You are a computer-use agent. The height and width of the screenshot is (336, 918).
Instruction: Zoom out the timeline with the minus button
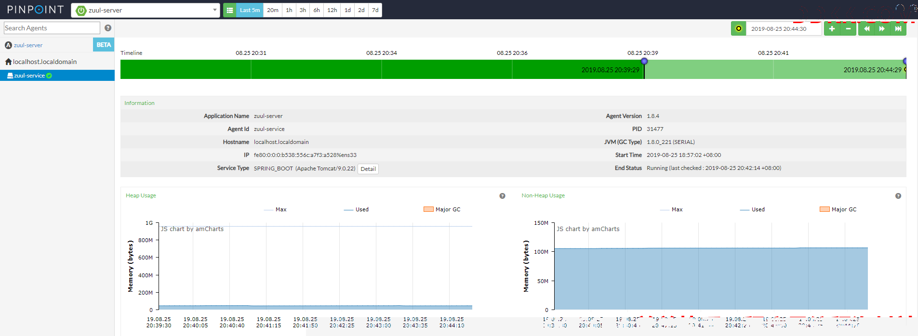click(x=848, y=28)
